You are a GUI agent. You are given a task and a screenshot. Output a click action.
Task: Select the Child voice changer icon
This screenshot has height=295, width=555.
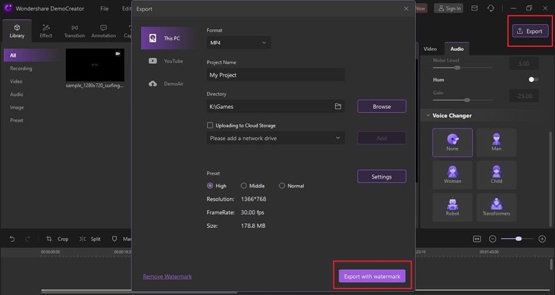click(x=496, y=175)
